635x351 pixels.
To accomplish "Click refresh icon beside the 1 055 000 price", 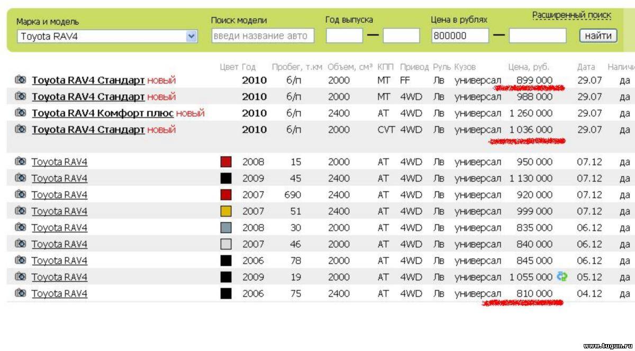I will coord(562,276).
